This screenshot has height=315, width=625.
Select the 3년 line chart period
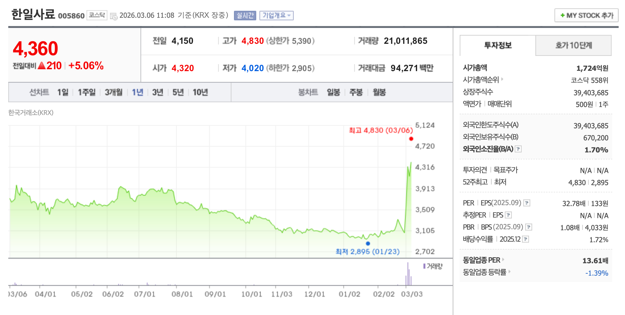point(158,92)
